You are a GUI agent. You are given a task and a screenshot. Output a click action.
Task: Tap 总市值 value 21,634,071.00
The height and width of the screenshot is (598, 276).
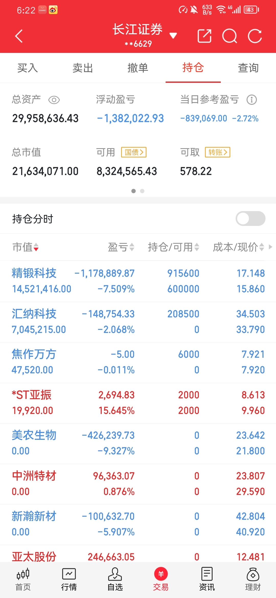(x=45, y=171)
